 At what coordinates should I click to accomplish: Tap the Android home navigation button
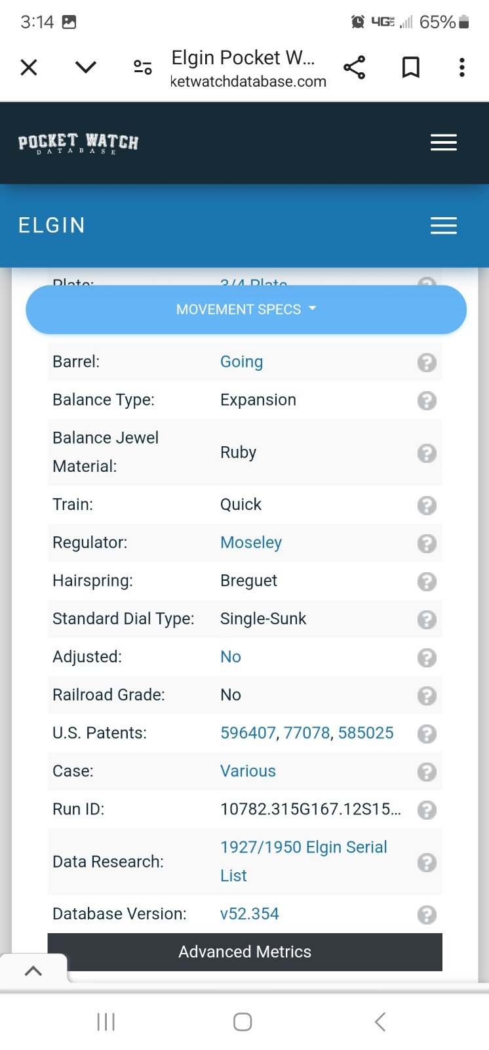[x=243, y=1022]
